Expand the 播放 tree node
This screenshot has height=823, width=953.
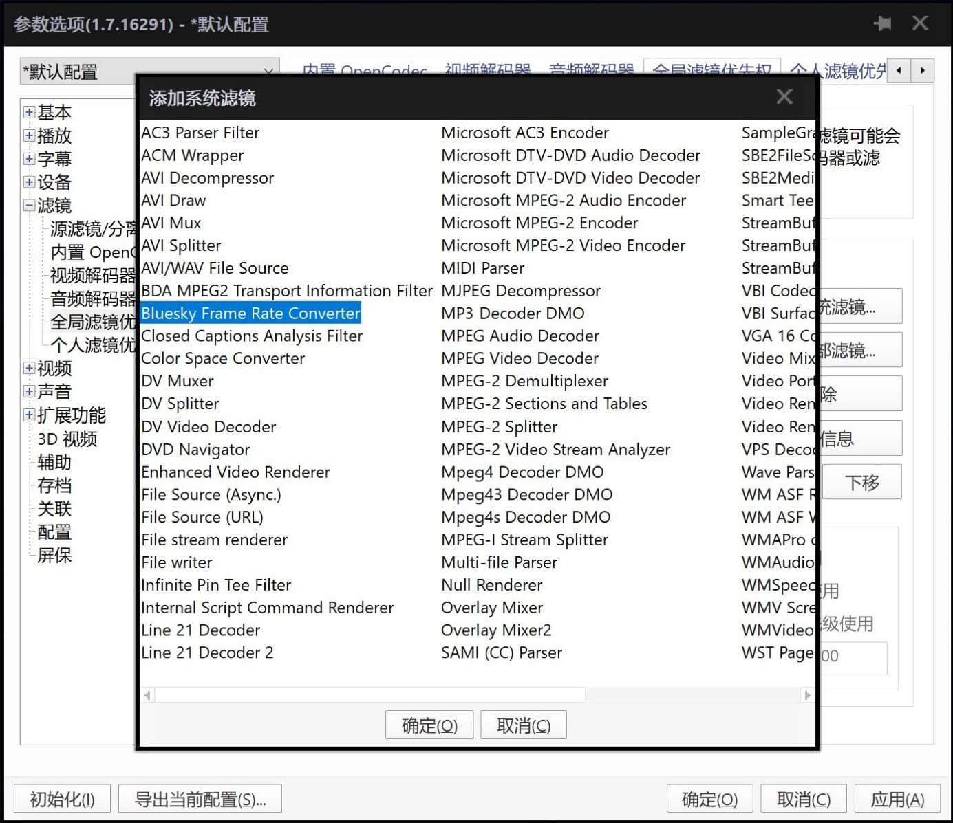[x=29, y=135]
